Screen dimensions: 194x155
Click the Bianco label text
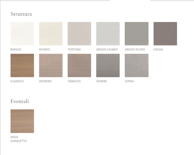click(16, 49)
